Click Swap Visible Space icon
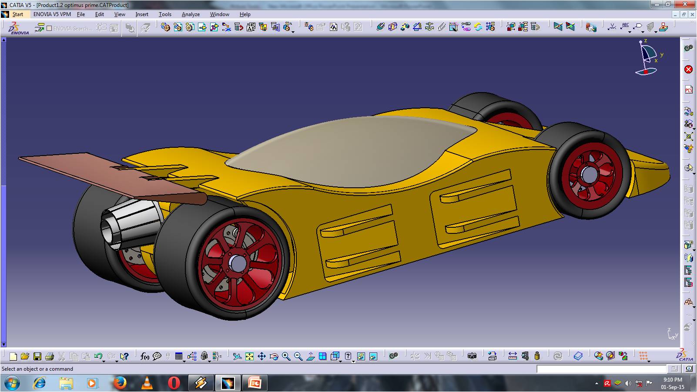Viewport: 697px width, 392px height. 373,356
